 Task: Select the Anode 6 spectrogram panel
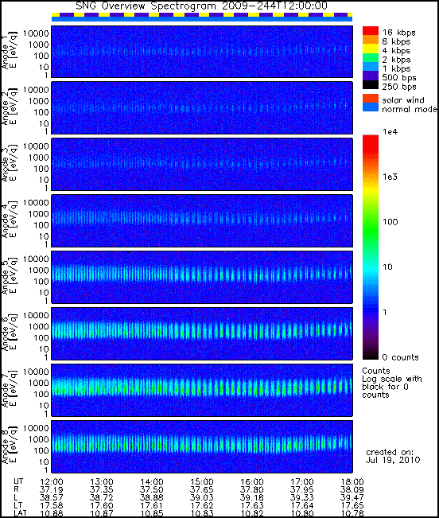(x=202, y=333)
